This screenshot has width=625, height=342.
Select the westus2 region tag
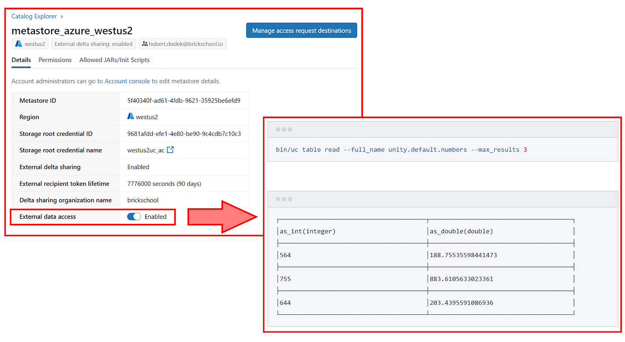(x=30, y=44)
